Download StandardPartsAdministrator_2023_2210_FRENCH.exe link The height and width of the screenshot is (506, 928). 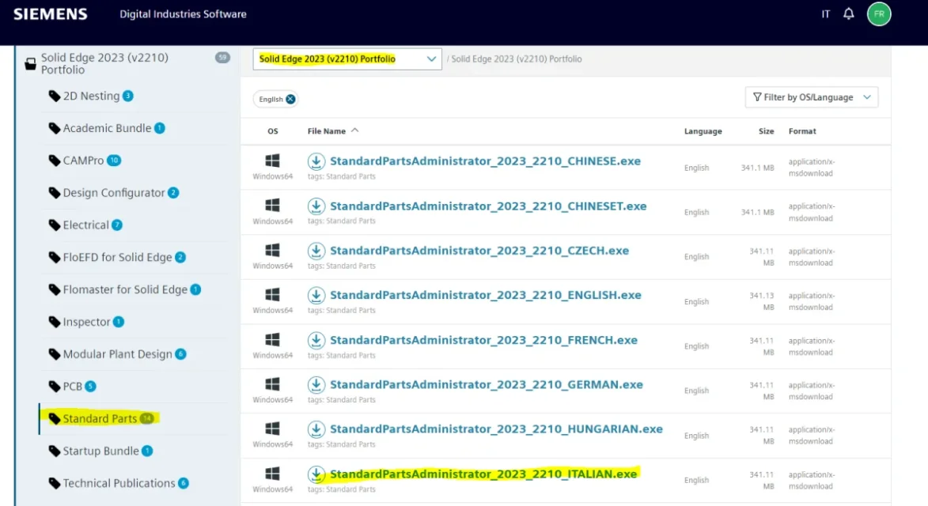click(x=483, y=340)
